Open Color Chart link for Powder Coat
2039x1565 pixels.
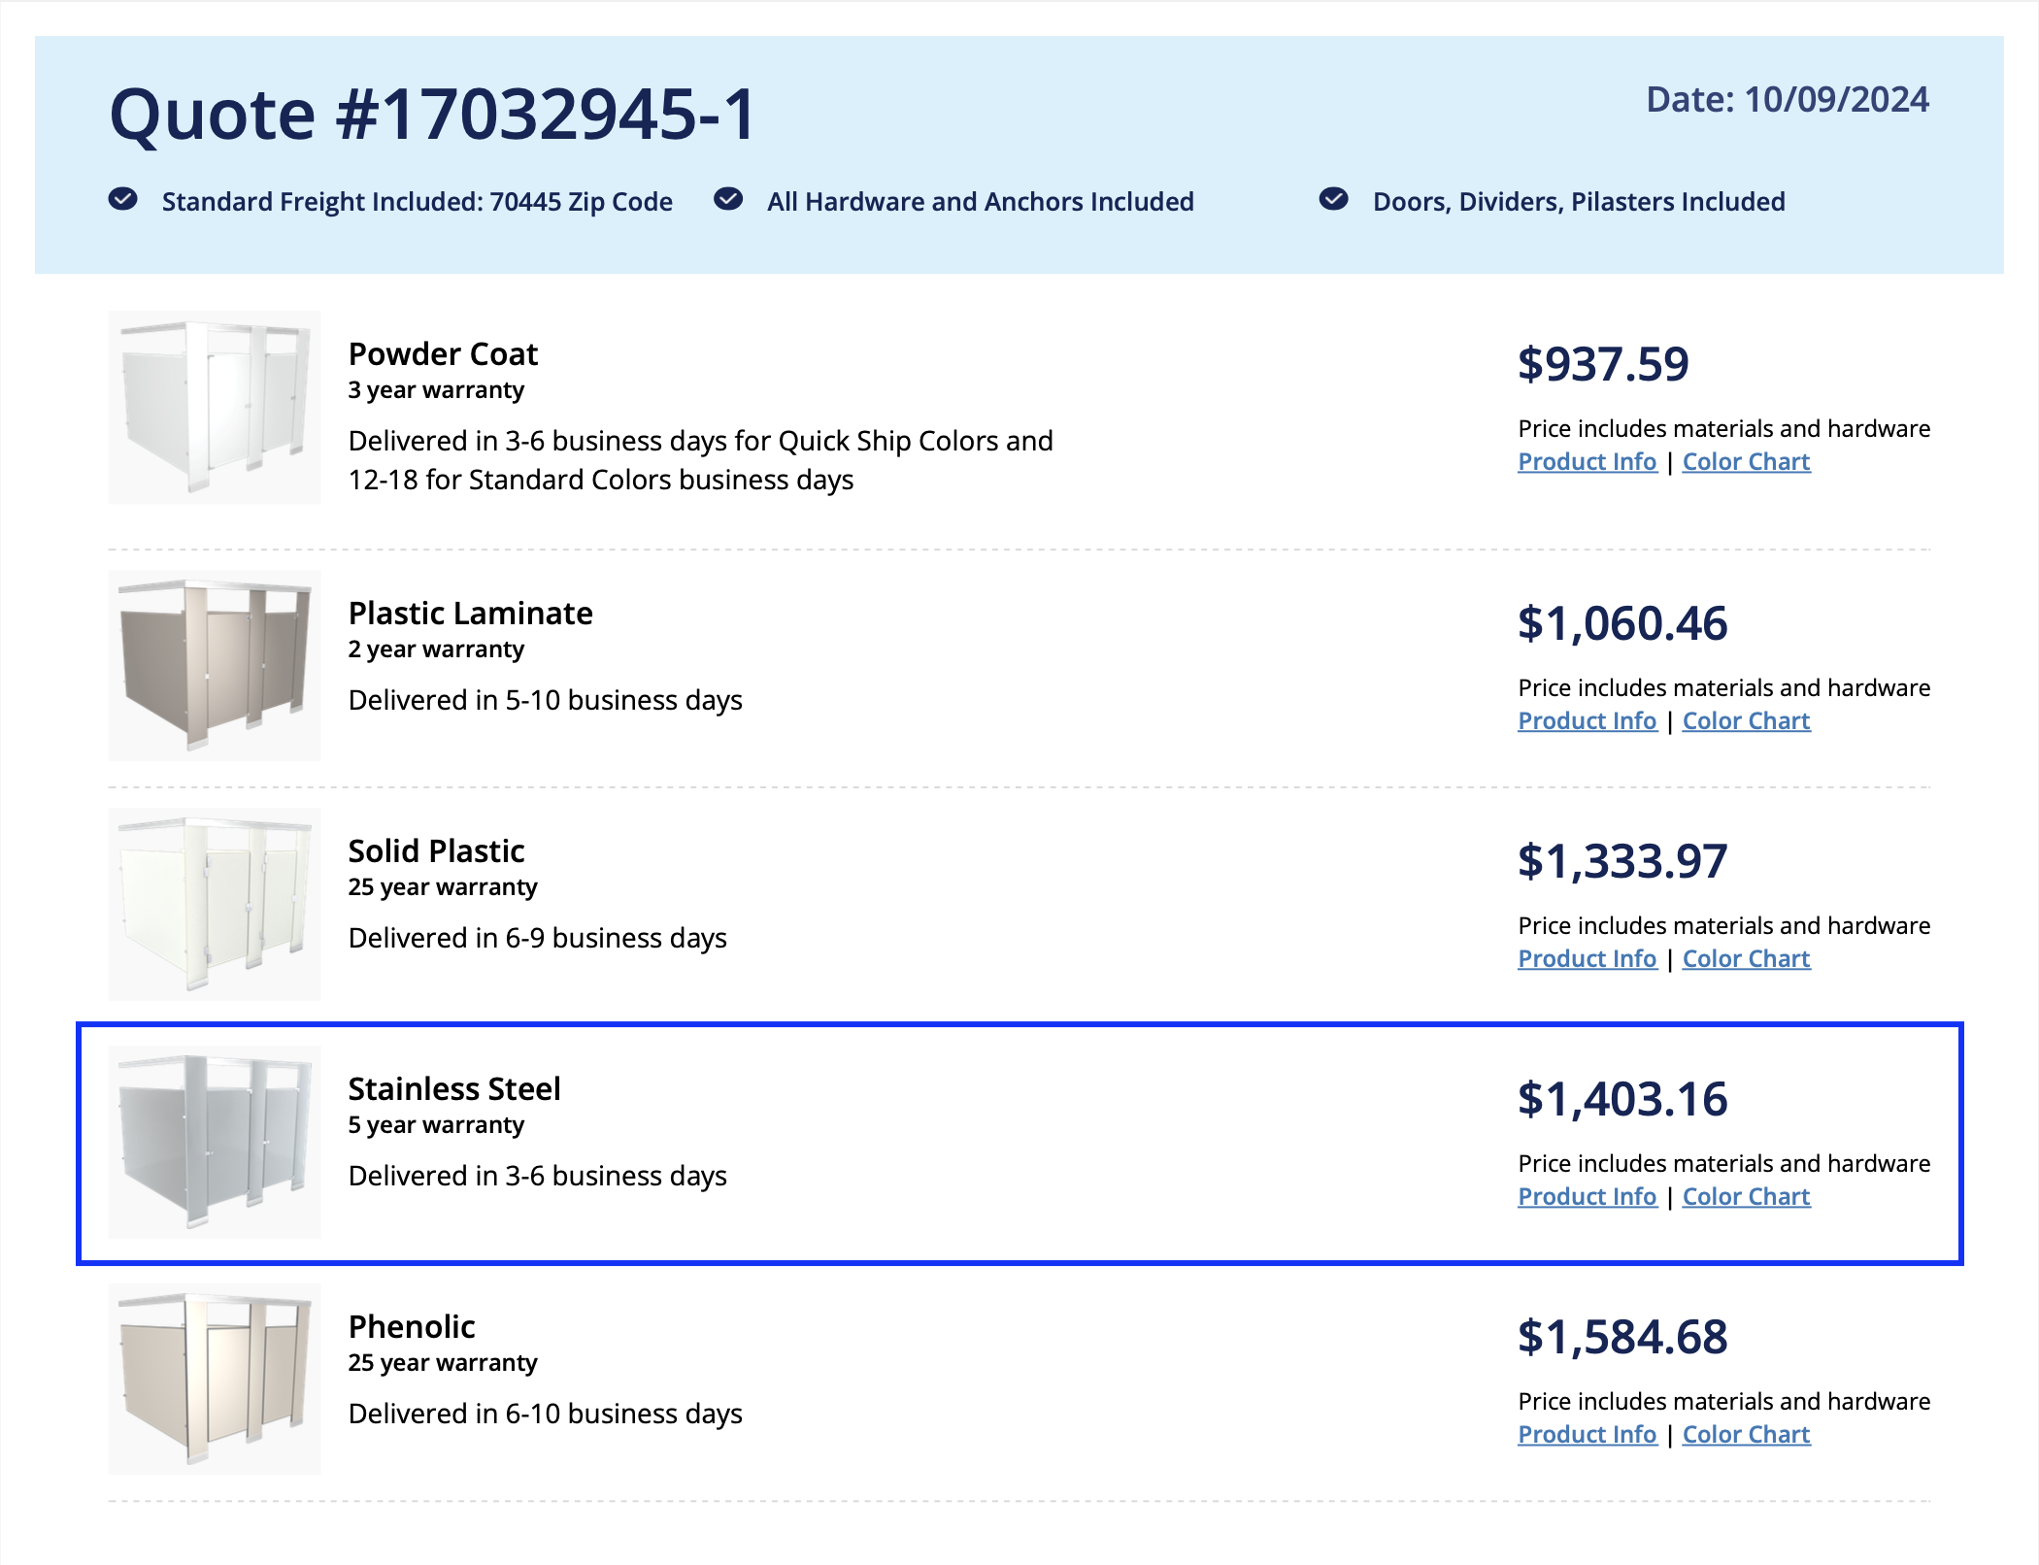pos(1746,462)
